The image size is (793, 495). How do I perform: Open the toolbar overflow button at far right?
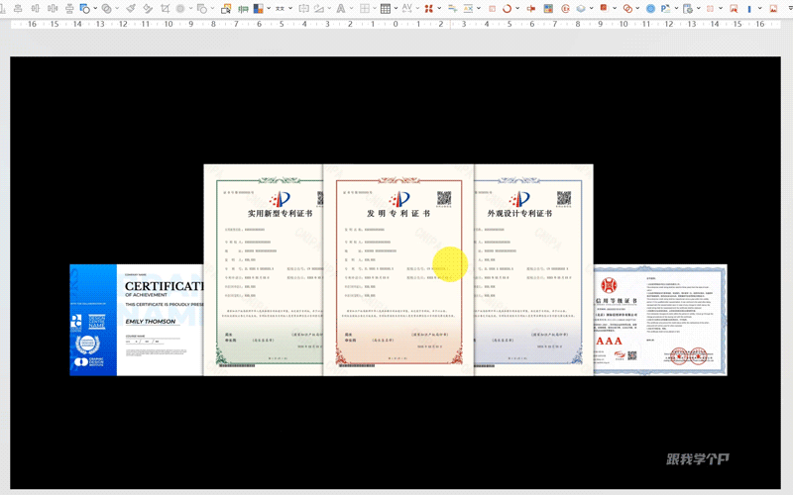tap(789, 9)
